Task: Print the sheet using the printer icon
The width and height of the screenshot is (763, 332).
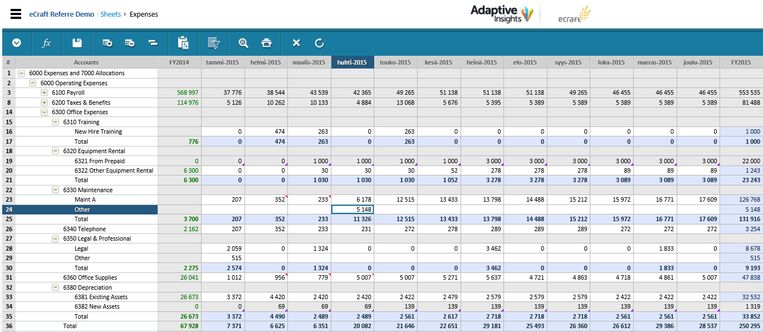Action: [x=267, y=43]
